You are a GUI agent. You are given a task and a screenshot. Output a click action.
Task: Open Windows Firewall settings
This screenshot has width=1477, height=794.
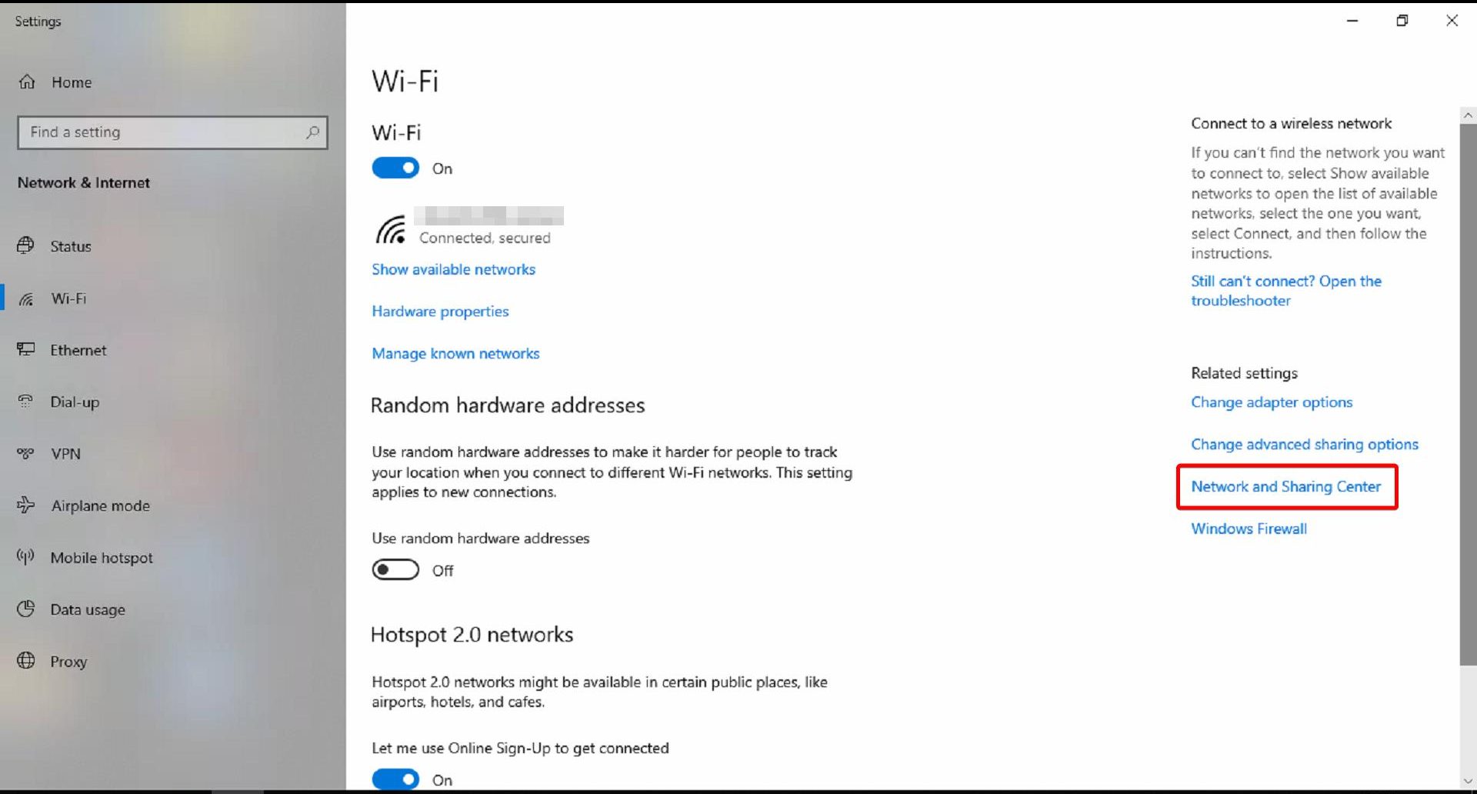pyautogui.click(x=1248, y=529)
